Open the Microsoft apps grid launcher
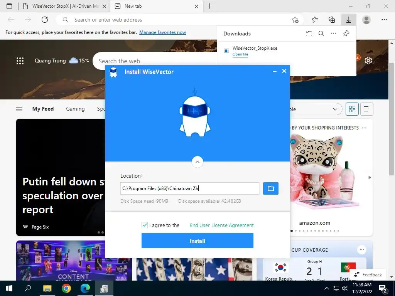 pyautogui.click(x=20, y=61)
